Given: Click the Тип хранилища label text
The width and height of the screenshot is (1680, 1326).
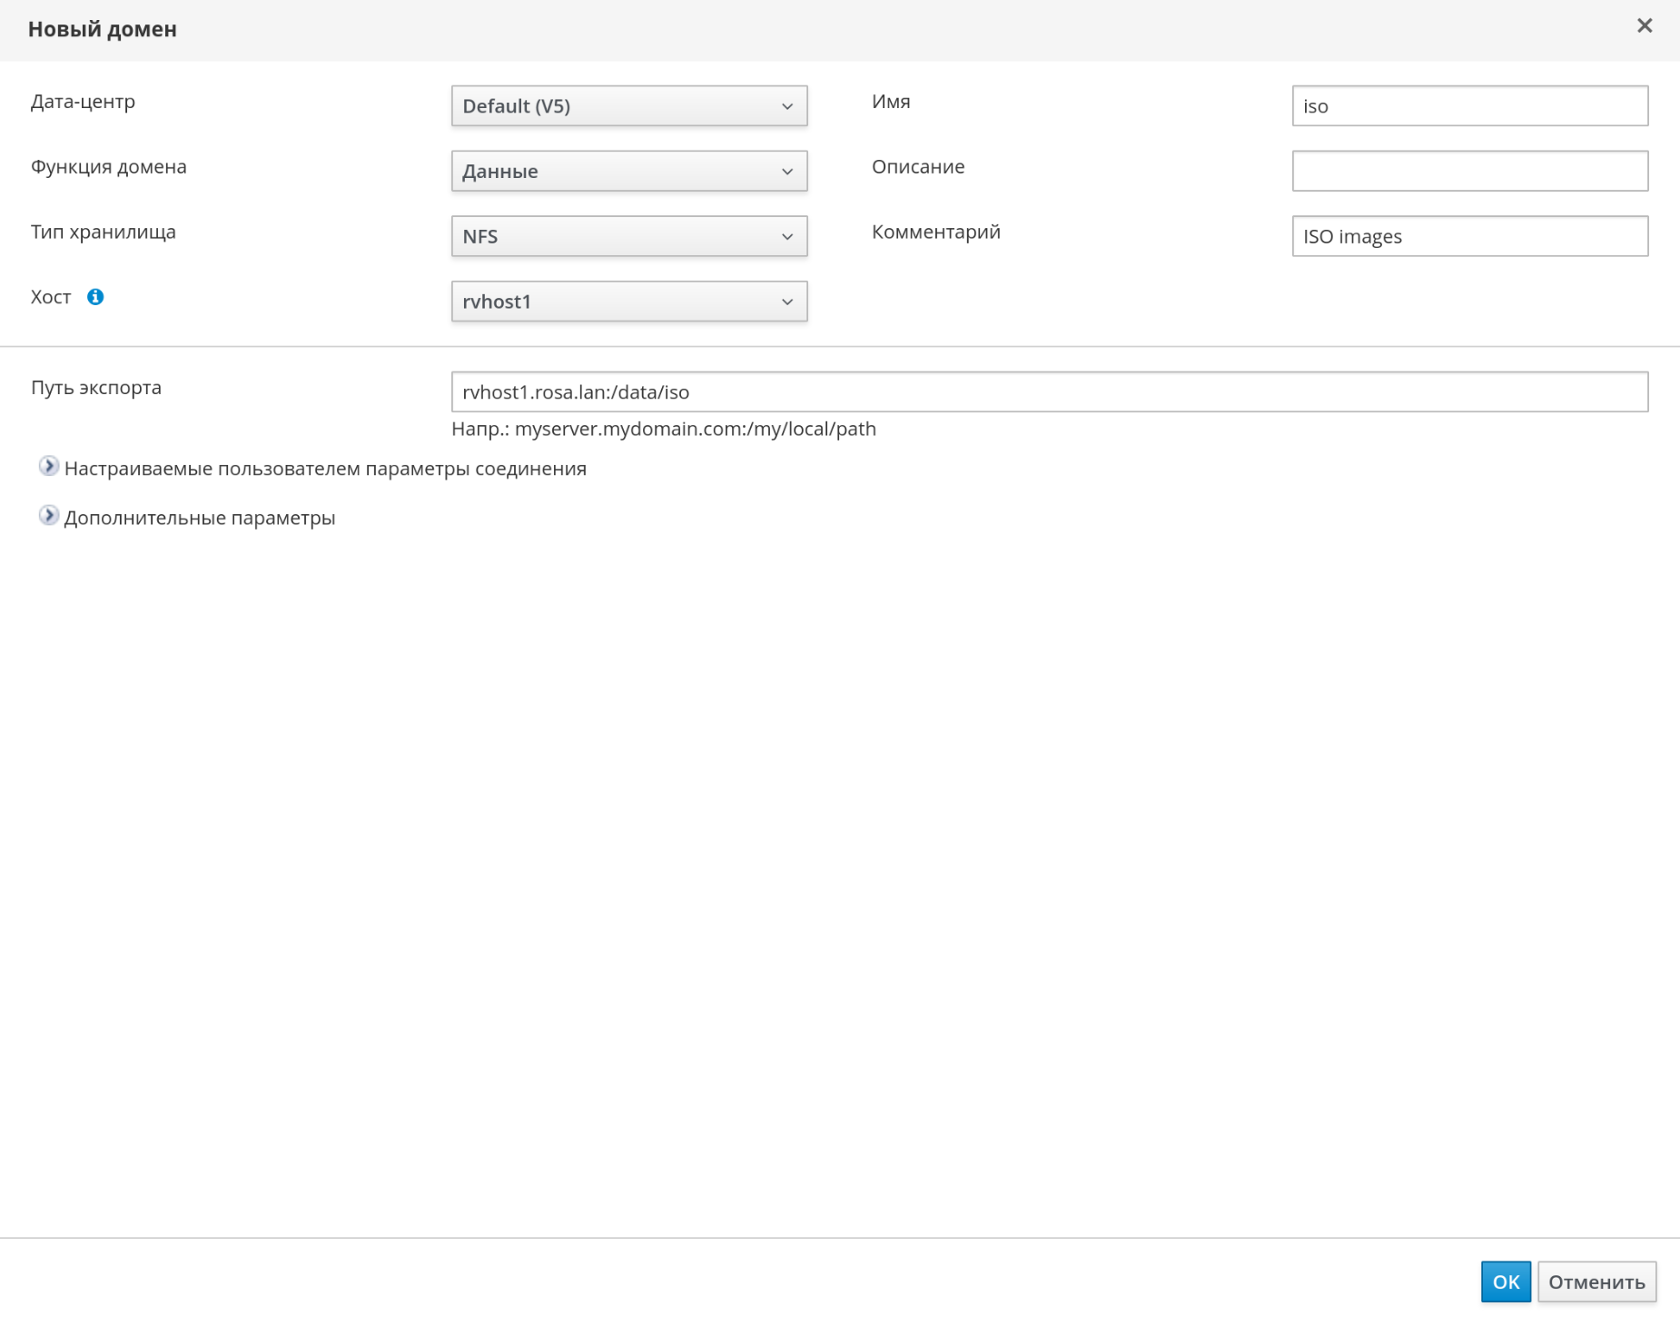Looking at the screenshot, I should click(104, 233).
